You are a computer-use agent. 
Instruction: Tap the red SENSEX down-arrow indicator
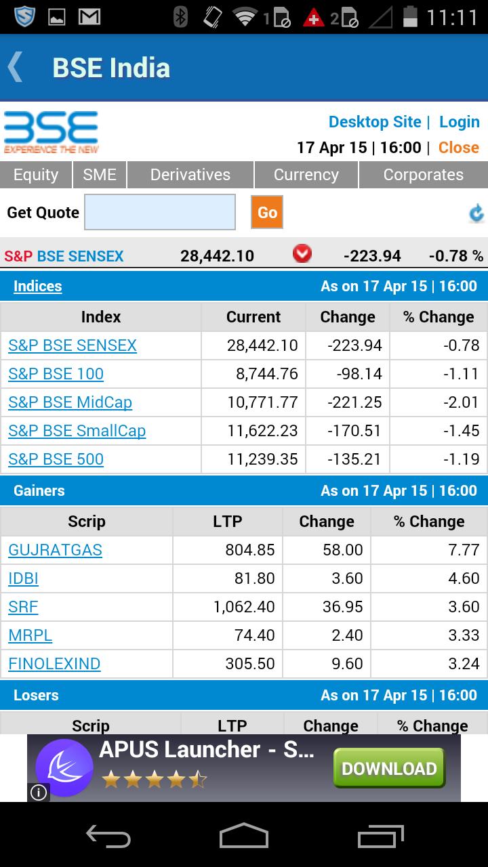click(x=301, y=253)
